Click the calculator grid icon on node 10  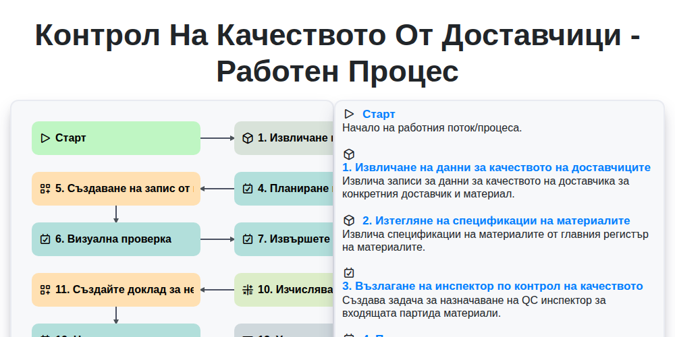point(248,290)
